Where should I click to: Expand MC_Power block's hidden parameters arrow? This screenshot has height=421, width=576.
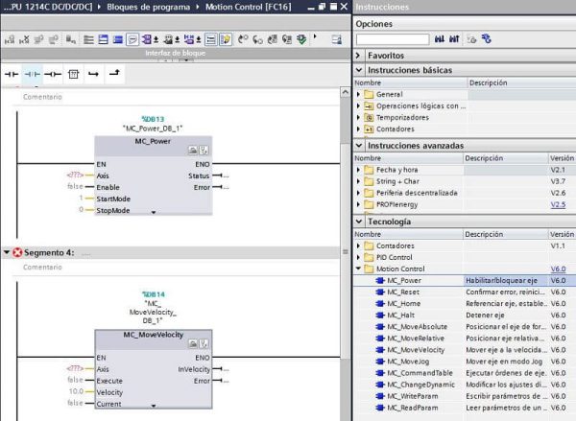click(153, 211)
